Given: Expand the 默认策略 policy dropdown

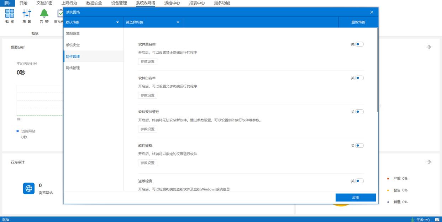Looking at the screenshot, I should [93, 22].
